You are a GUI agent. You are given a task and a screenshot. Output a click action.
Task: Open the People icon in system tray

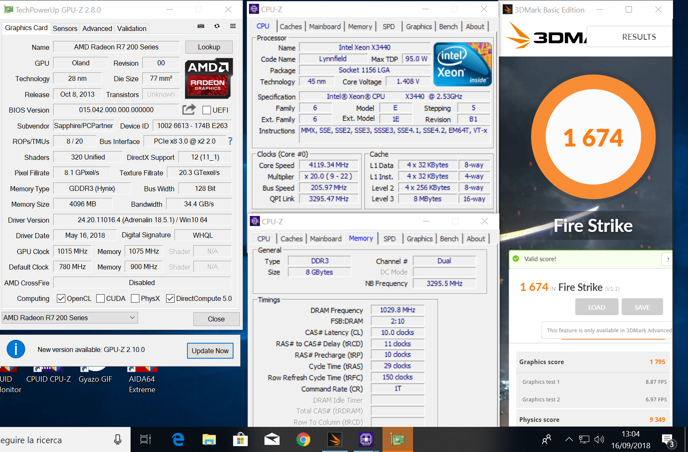click(x=547, y=439)
